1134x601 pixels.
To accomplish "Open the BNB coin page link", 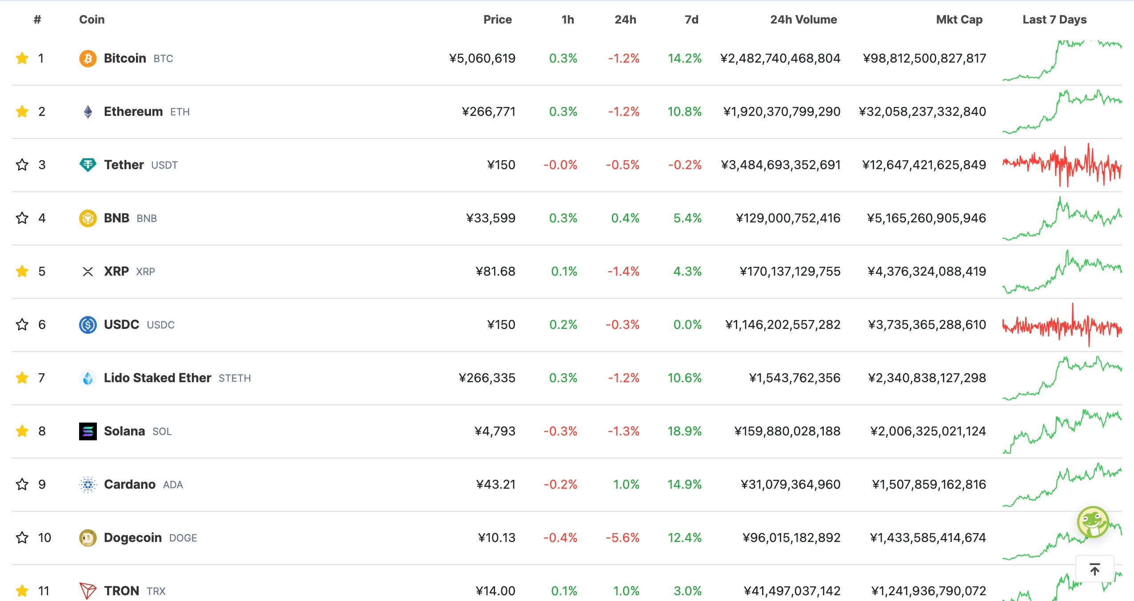I will pyautogui.click(x=116, y=218).
